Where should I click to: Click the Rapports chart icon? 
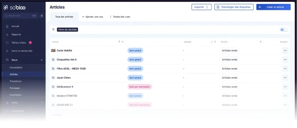tap(7, 34)
